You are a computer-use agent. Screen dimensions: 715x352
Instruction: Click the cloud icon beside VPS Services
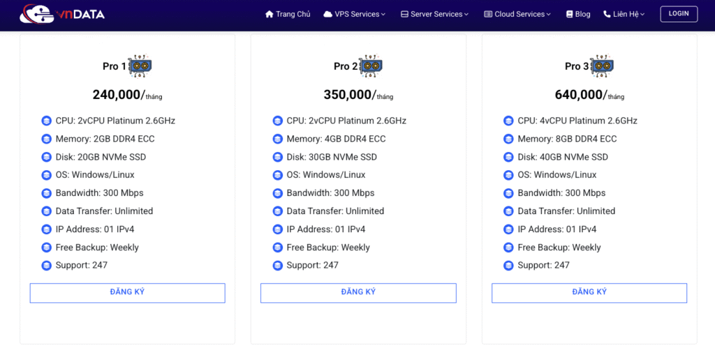pos(327,14)
